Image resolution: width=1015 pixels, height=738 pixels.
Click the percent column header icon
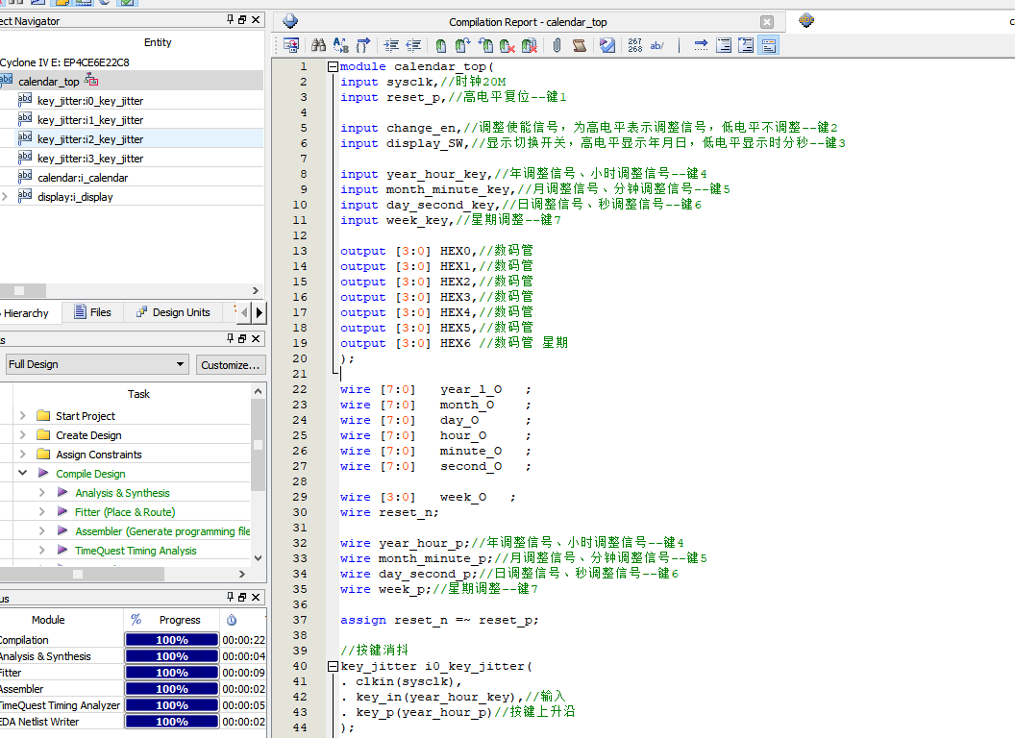coord(136,620)
